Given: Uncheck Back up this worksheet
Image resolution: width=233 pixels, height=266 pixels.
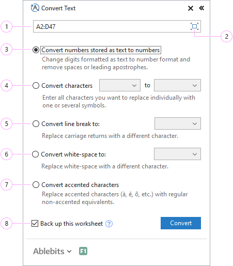Looking at the screenshot, I should tap(35, 224).
